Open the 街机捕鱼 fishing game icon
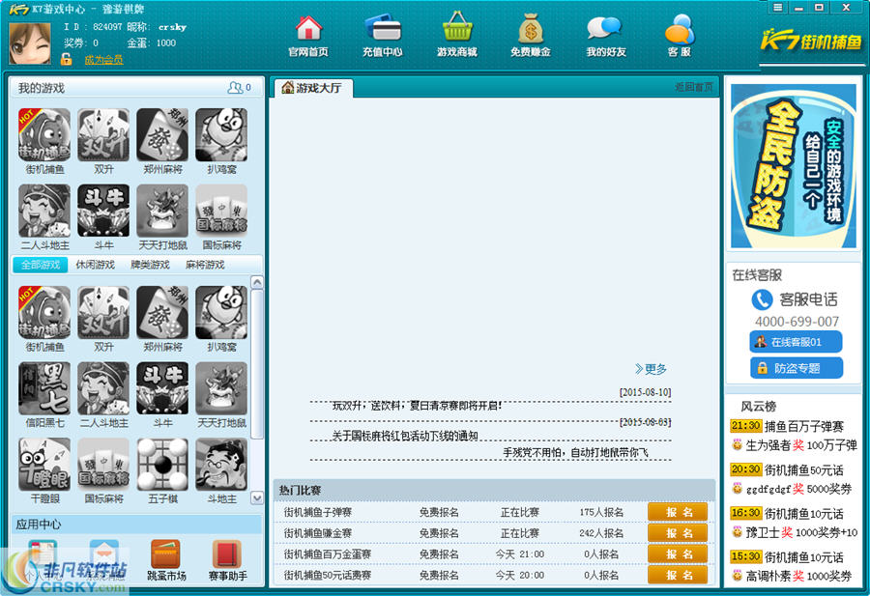Viewport: 870px width, 596px height. click(43, 134)
